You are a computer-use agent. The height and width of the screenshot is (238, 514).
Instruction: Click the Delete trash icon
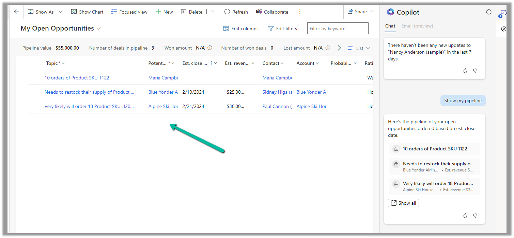[x=184, y=12]
